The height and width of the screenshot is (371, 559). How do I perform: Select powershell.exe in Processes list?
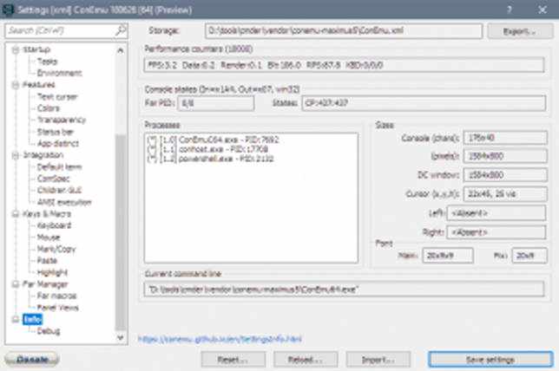(x=210, y=159)
